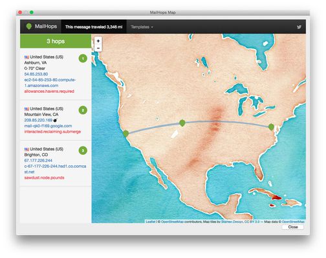The width and height of the screenshot is (326, 258).
Task: Zoom out the map with minus button
Action: click(98, 48)
